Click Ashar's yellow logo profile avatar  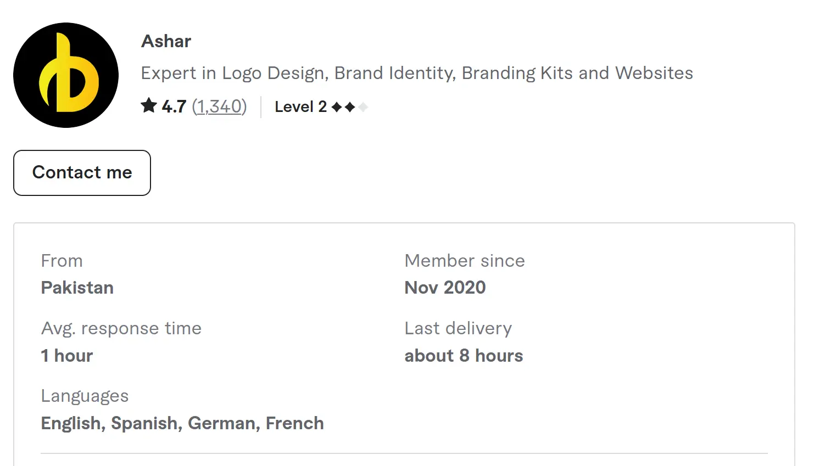pyautogui.click(x=66, y=75)
